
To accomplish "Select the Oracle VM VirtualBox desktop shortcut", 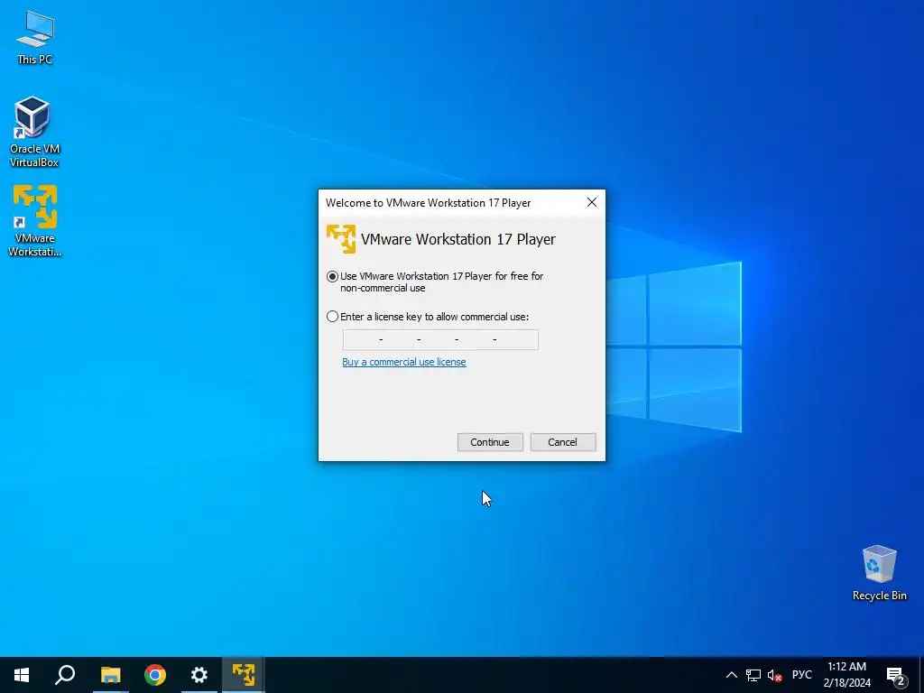I will point(34,132).
